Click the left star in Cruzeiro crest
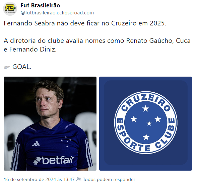197x184 pixels. pyautogui.click(x=134, y=119)
